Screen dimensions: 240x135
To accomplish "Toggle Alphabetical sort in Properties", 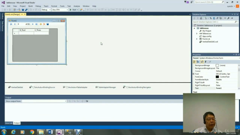I will pos(198,62).
